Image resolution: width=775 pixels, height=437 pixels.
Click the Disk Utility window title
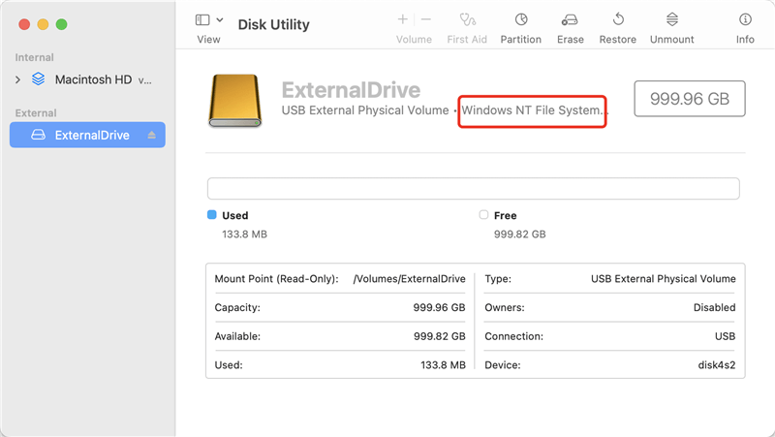pyautogui.click(x=273, y=25)
